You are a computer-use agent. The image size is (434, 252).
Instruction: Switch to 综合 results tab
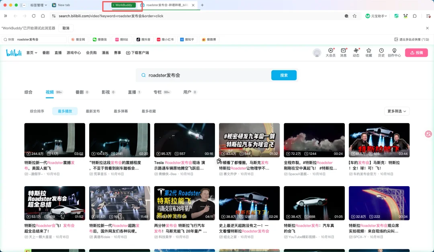click(28, 92)
